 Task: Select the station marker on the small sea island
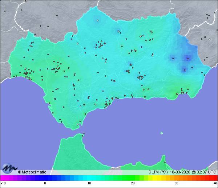point(162,133)
